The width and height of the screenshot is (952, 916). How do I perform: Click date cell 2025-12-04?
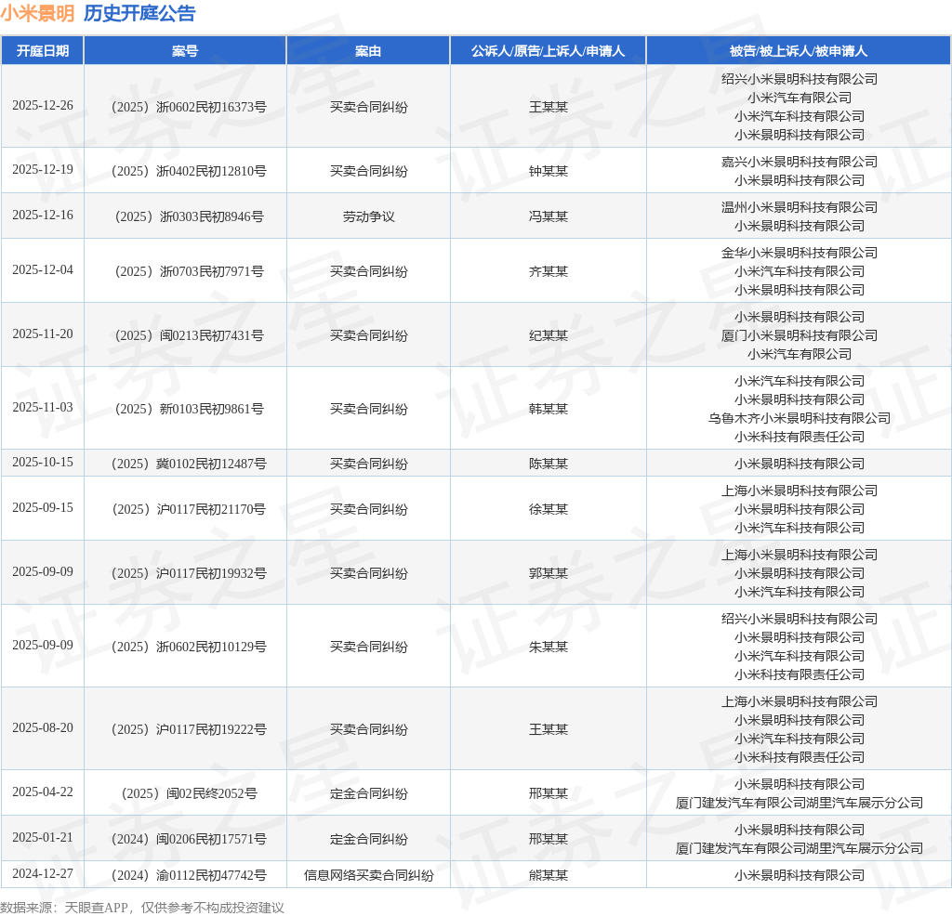[43, 270]
